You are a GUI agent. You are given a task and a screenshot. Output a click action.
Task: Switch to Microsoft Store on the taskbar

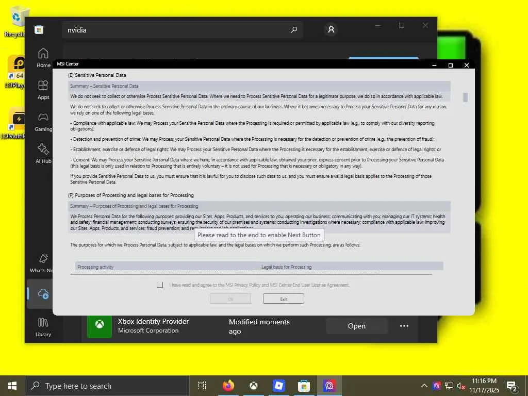click(304, 386)
